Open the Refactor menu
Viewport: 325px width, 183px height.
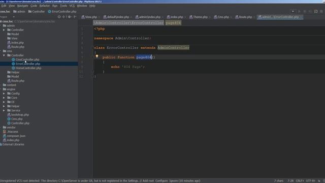pos(45,6)
